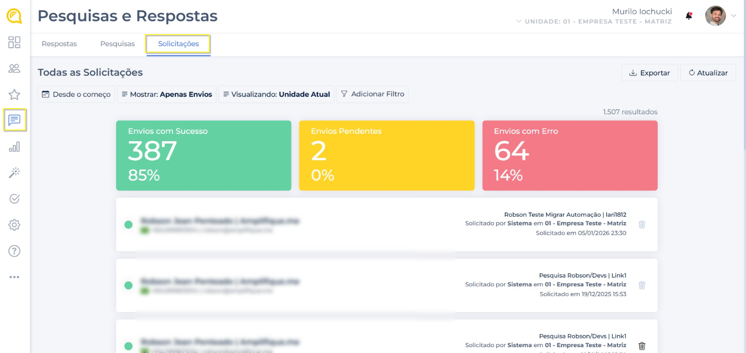Click the magic wand automation icon
Image resolution: width=746 pixels, height=353 pixels.
pos(14,173)
